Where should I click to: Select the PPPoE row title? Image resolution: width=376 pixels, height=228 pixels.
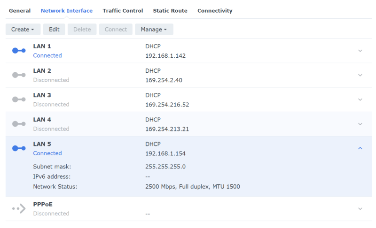coord(43,205)
